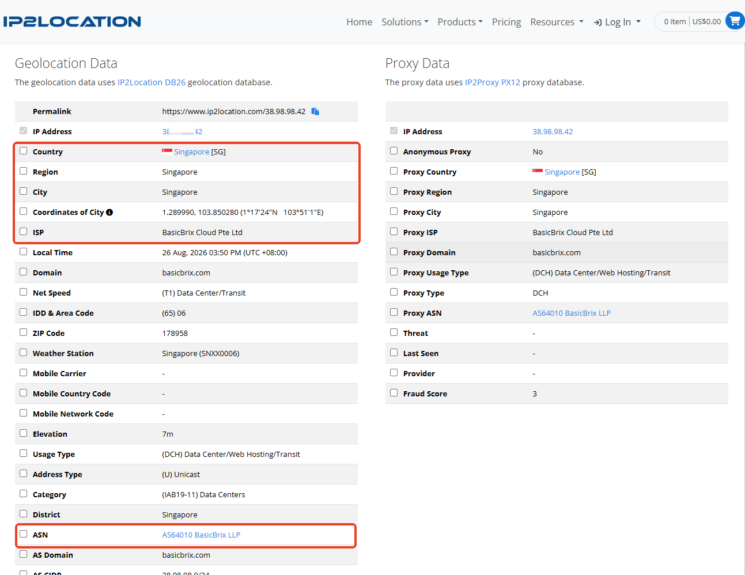The image size is (745, 575).
Task: Click the Anonymous Proxy value No
Action: [x=538, y=152]
